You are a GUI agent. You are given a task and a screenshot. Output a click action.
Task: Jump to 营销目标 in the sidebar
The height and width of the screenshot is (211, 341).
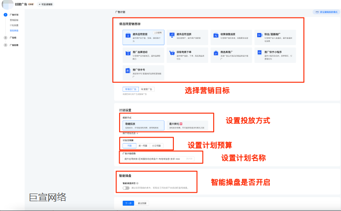point(14,20)
